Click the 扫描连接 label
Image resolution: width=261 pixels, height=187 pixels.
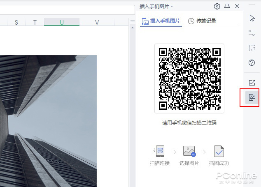(160, 163)
